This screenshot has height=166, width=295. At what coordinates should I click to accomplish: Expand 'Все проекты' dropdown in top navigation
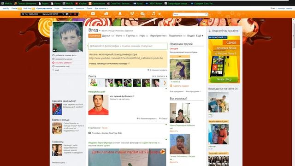point(101,8)
